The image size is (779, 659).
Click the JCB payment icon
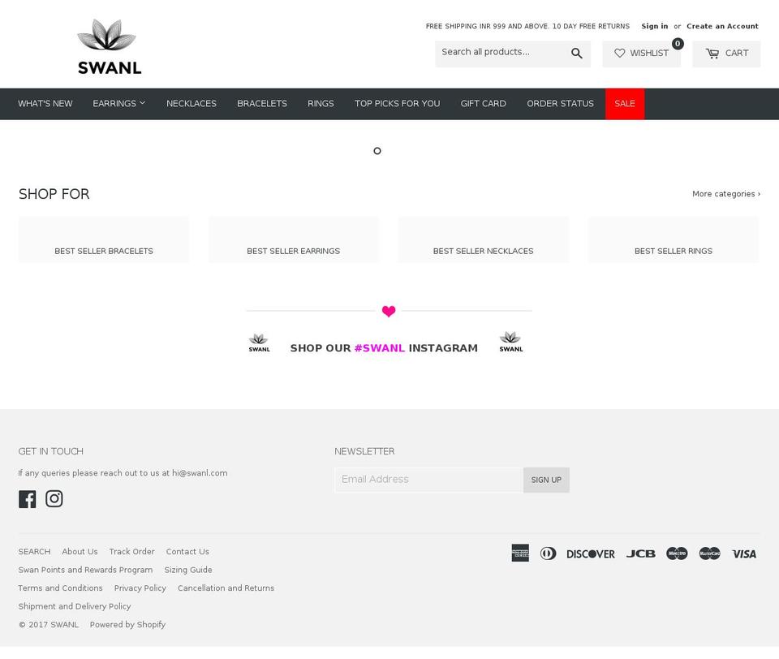640,553
